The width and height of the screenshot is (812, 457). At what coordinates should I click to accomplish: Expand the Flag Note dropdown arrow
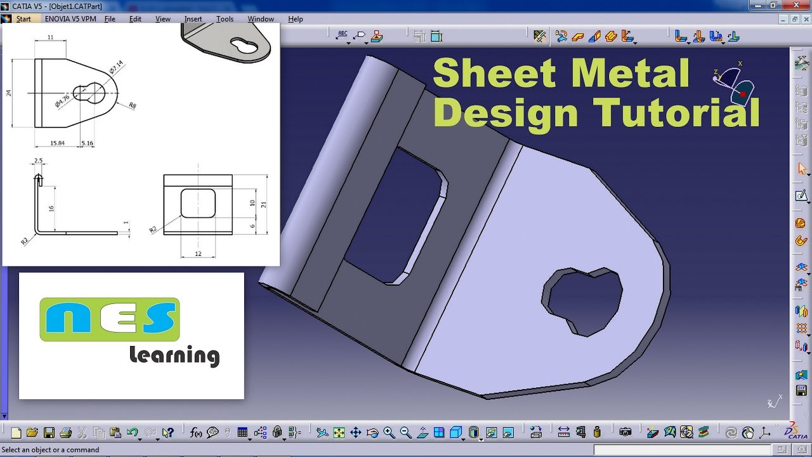coord(366,43)
